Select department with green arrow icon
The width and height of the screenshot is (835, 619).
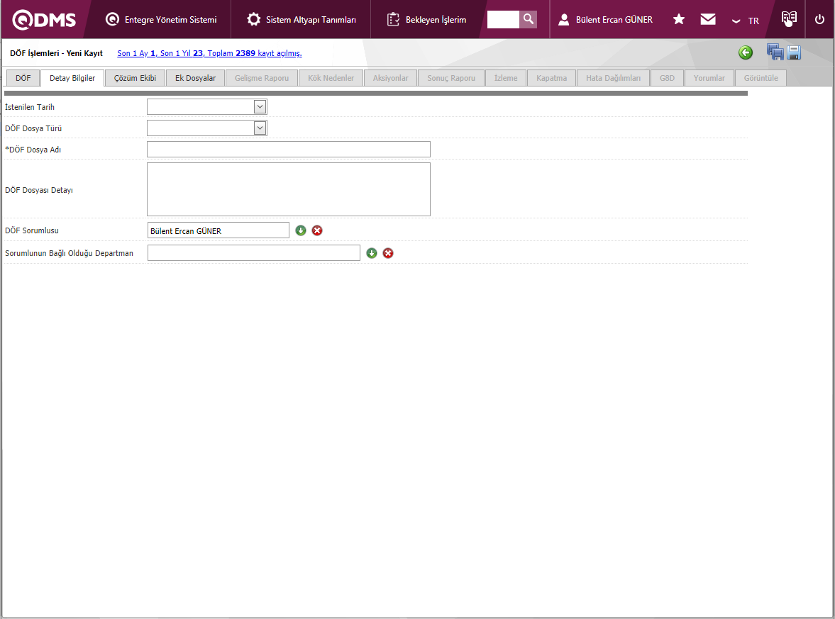tap(372, 253)
